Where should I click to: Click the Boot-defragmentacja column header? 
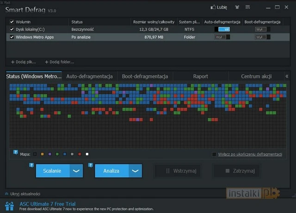pos(263,22)
